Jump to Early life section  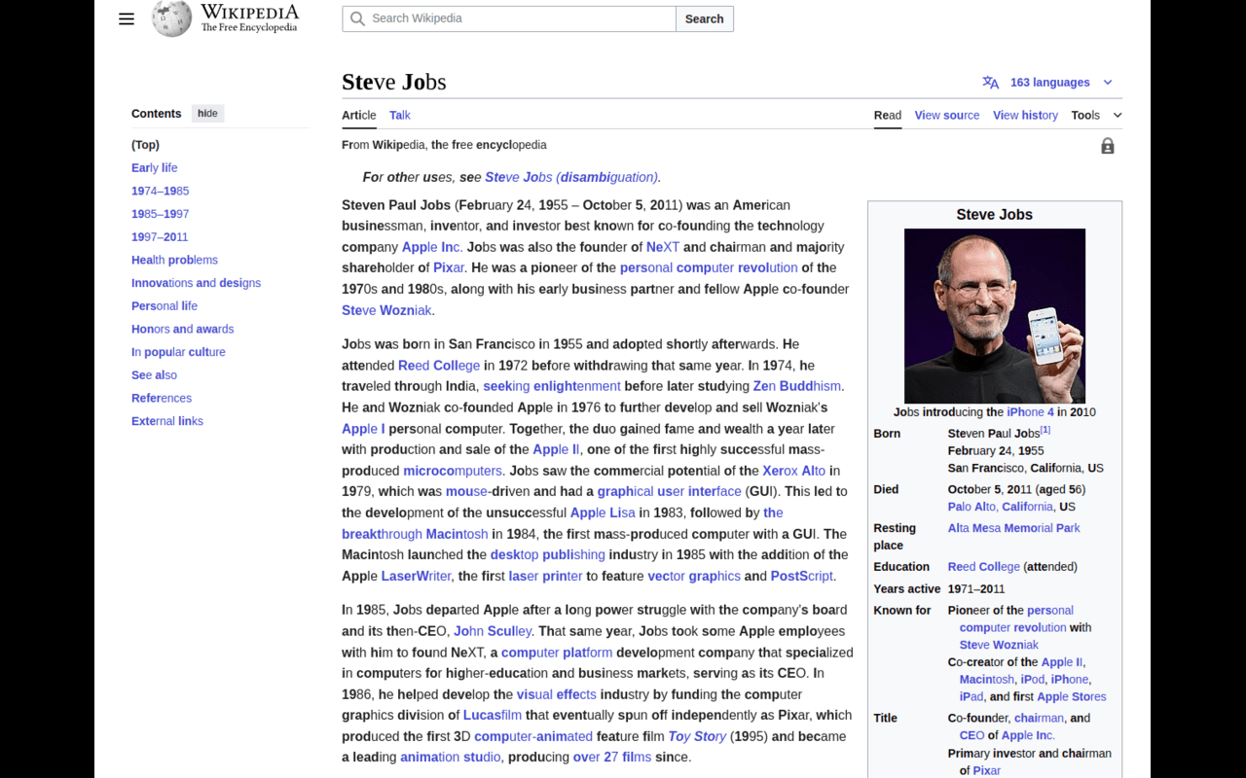point(154,167)
